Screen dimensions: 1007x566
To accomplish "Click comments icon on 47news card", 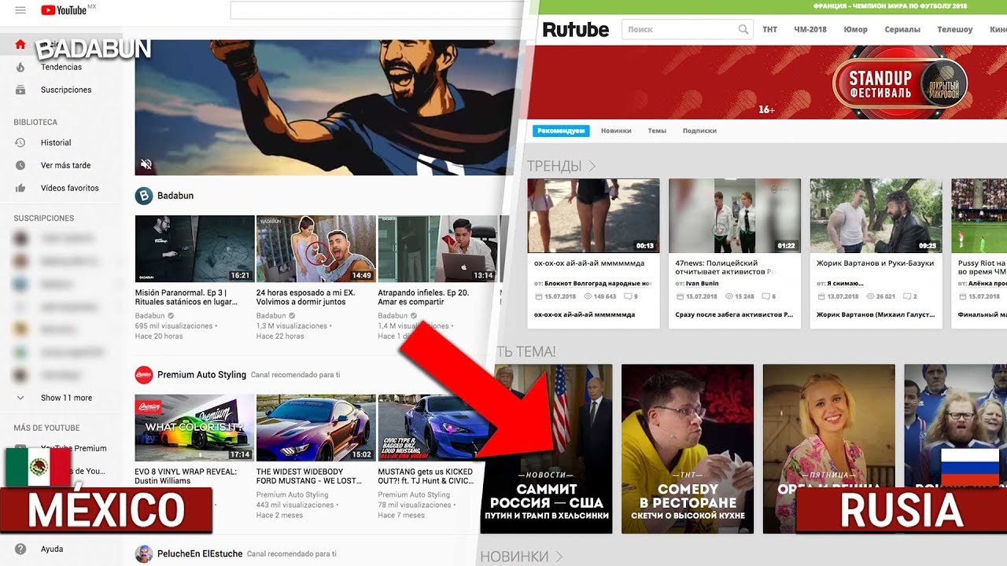I will [x=766, y=296].
